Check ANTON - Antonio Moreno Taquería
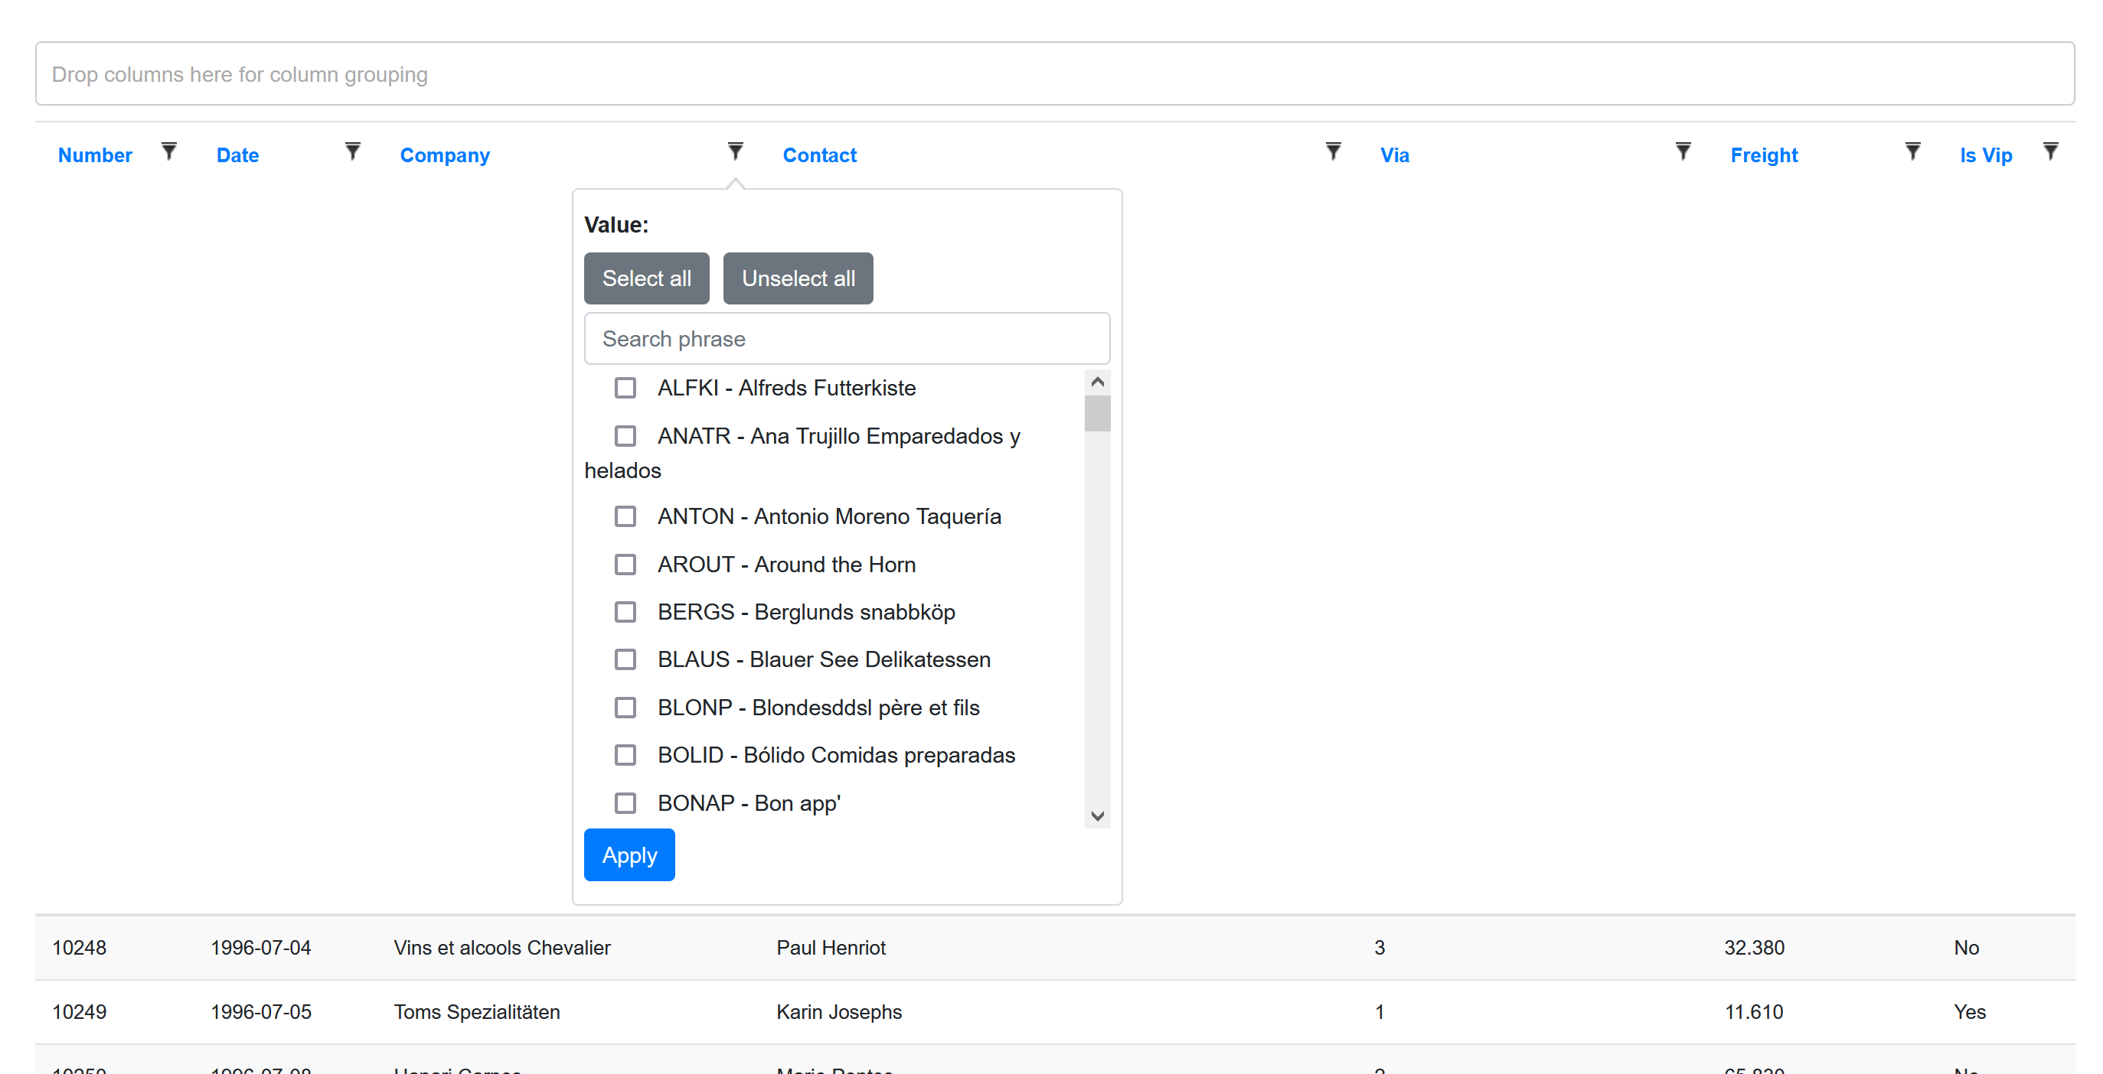 tap(625, 516)
